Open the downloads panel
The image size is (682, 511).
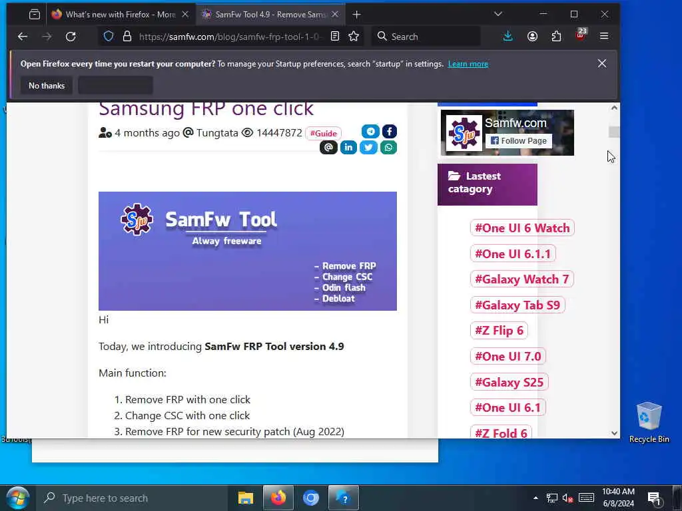508,37
